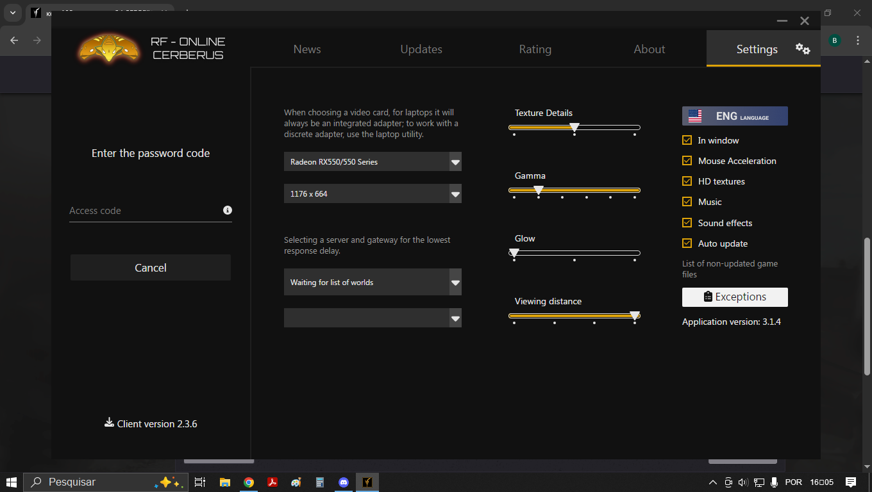Click the volume icon in system tray

(743, 482)
